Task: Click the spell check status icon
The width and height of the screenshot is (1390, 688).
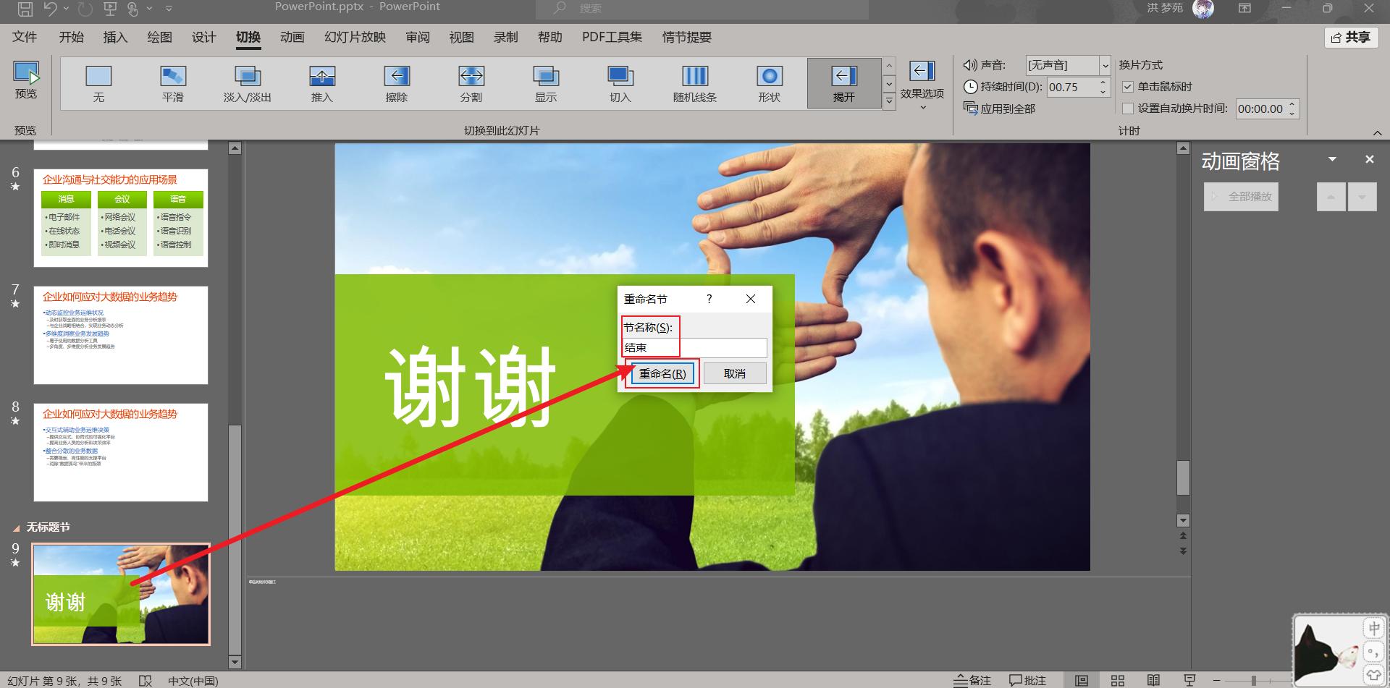Action: (x=146, y=681)
